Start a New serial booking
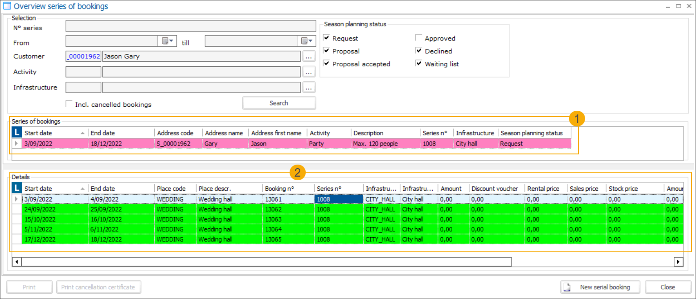The width and height of the screenshot is (696, 299). click(600, 287)
